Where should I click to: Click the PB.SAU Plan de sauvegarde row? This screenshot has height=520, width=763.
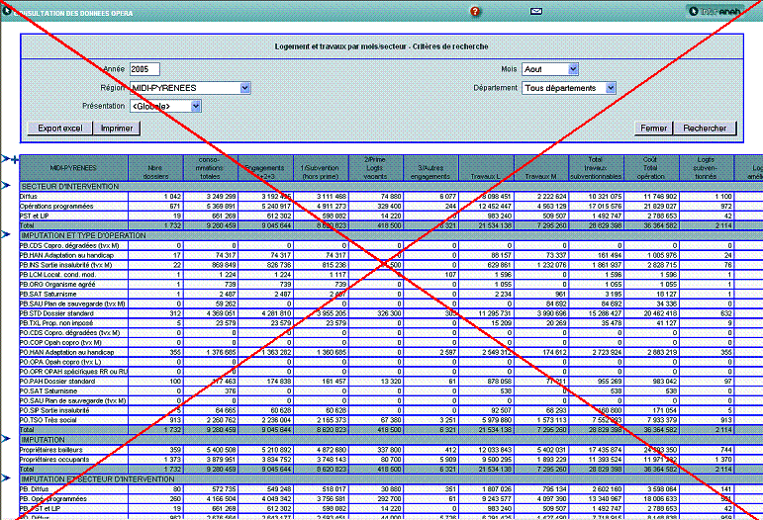[72, 303]
